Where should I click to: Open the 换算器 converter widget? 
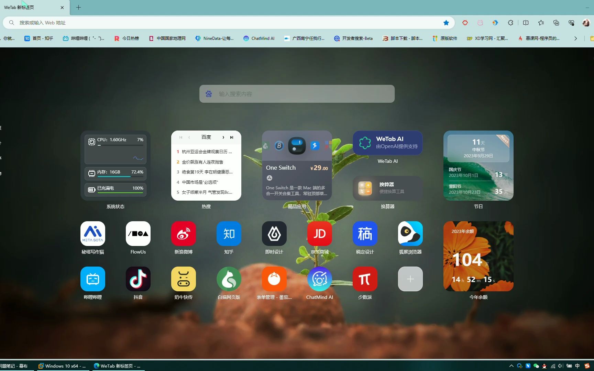coord(388,188)
